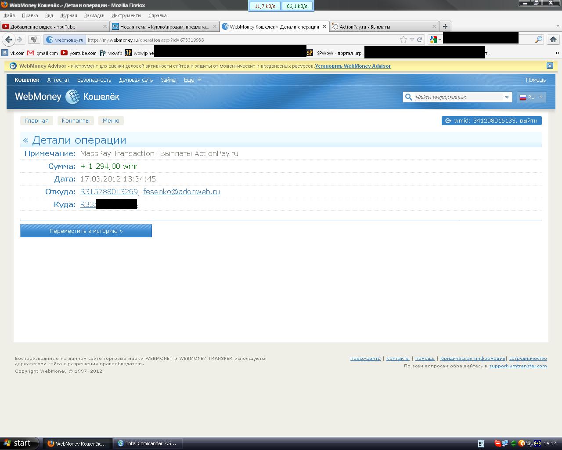Open the Файл menu
Viewport: 562px width, 450px height.
click(x=9, y=15)
